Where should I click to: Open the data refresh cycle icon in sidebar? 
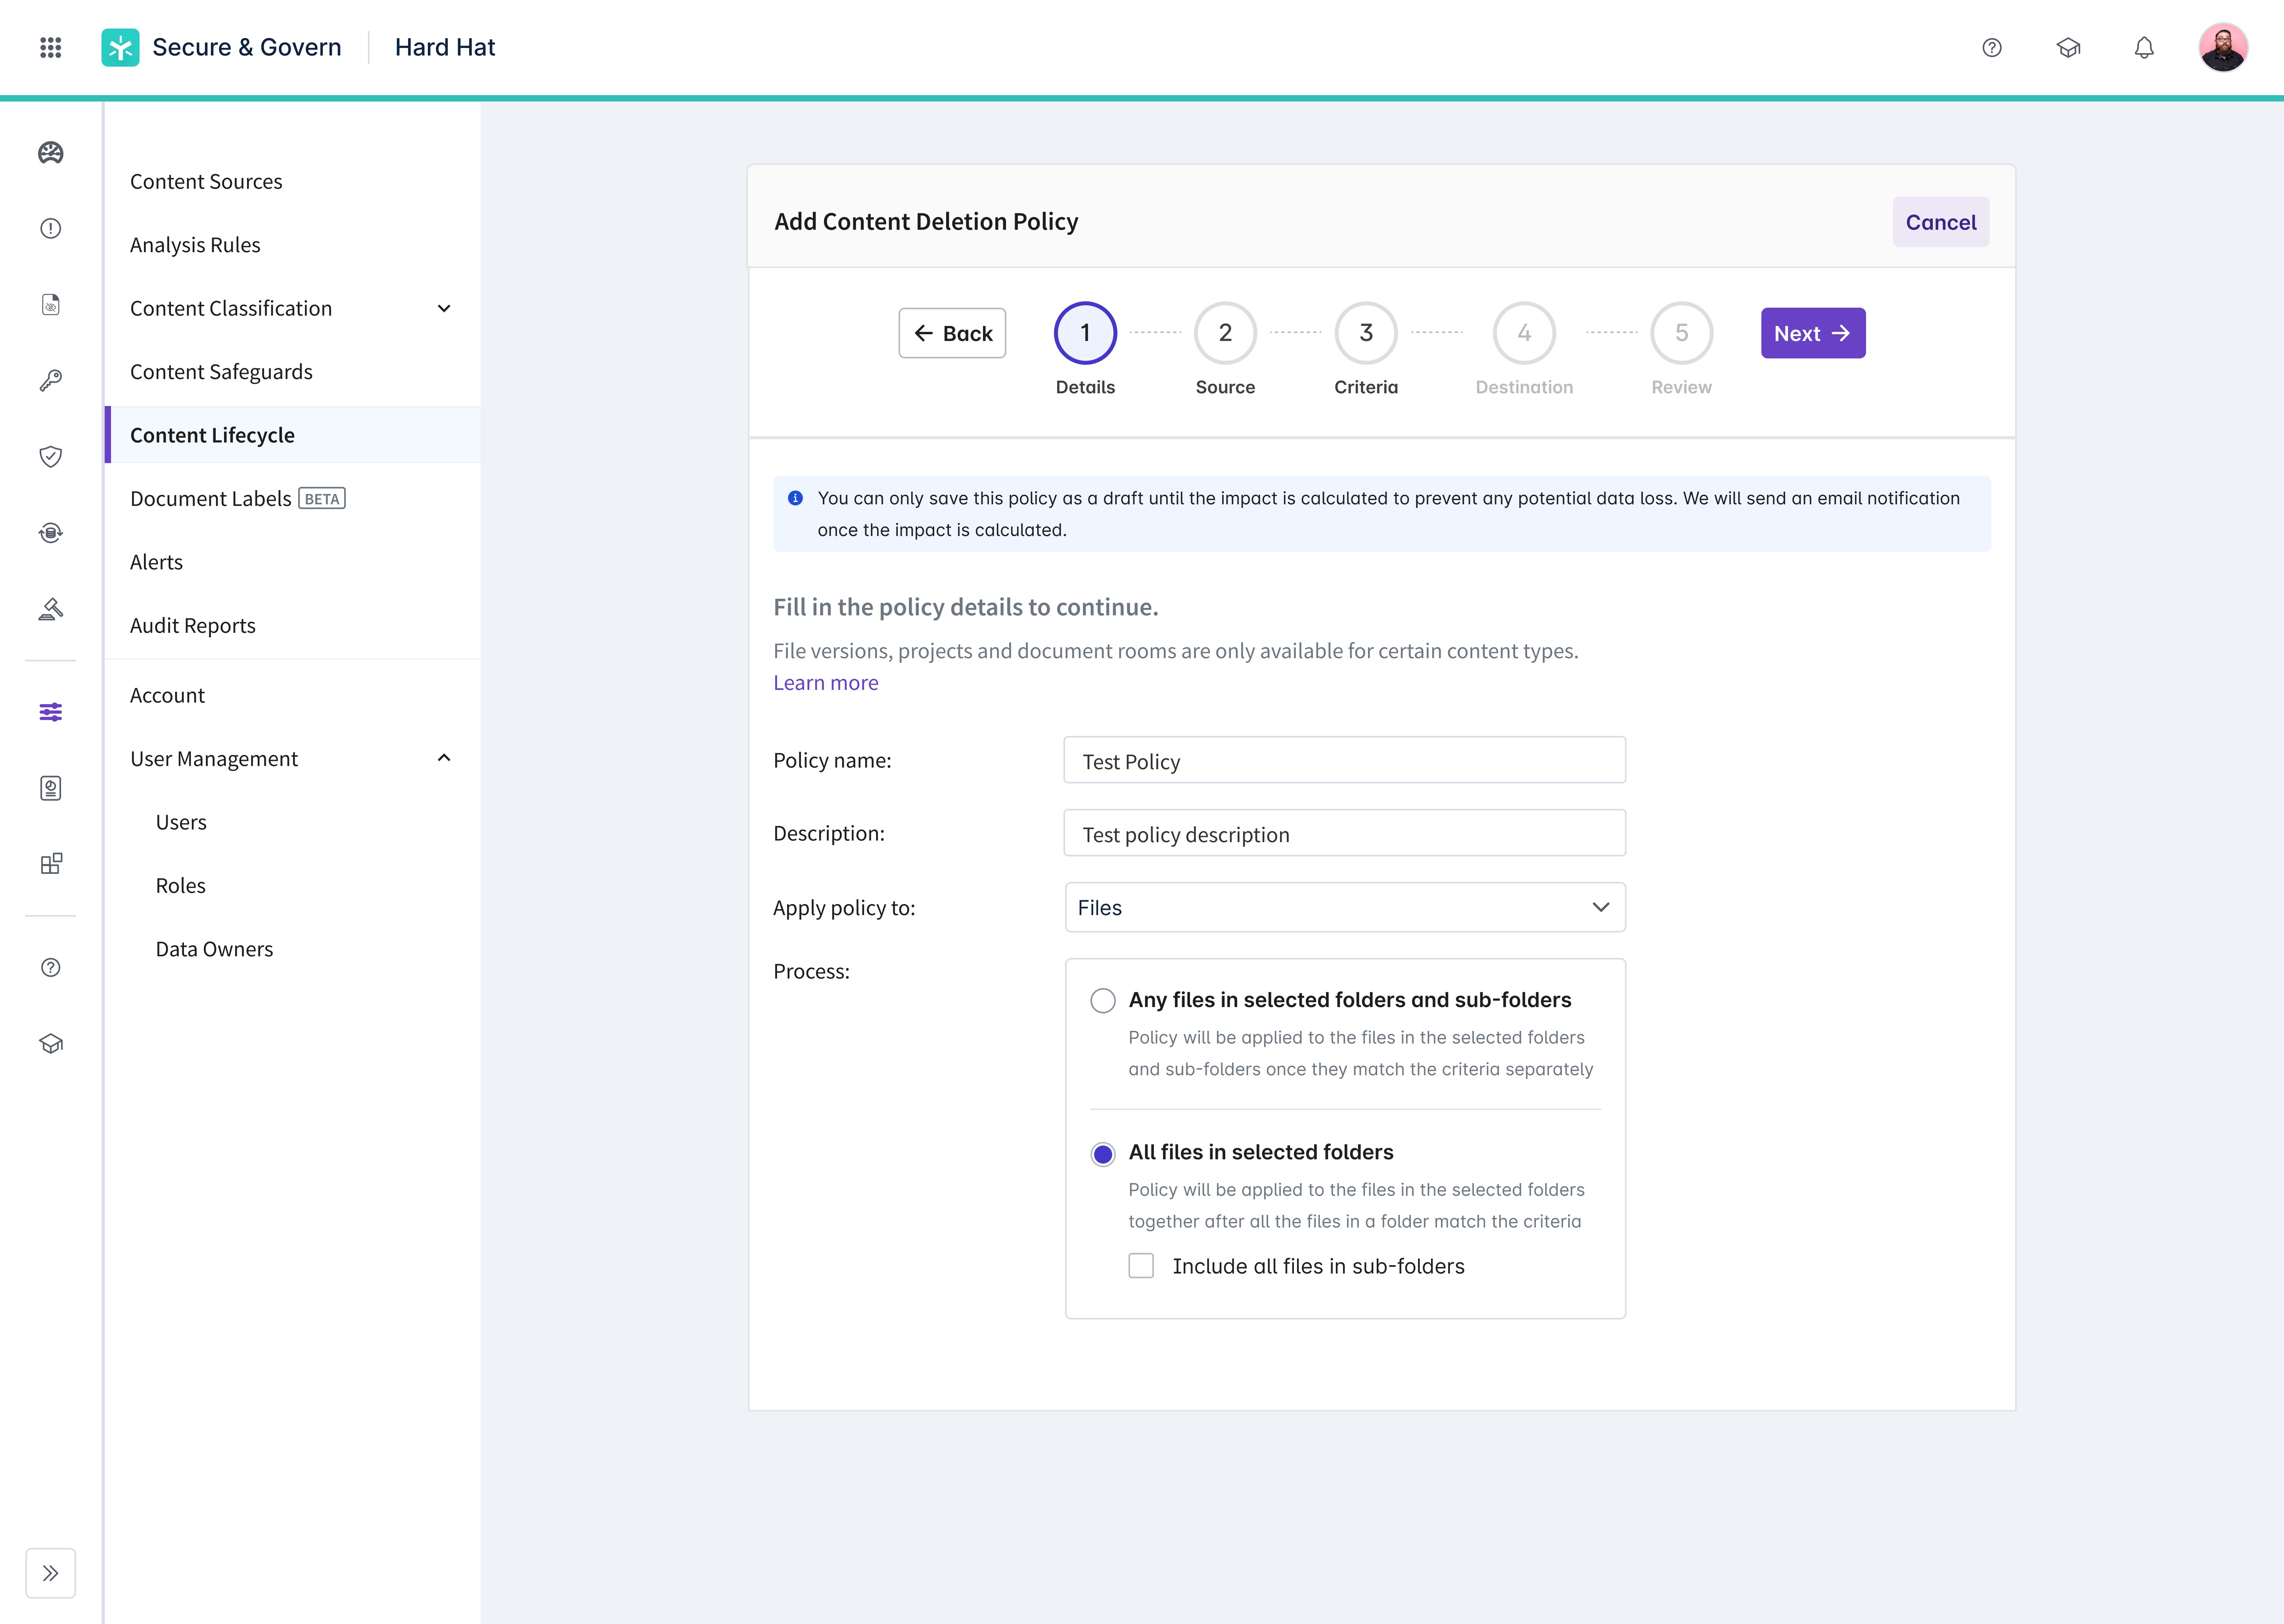(x=51, y=532)
